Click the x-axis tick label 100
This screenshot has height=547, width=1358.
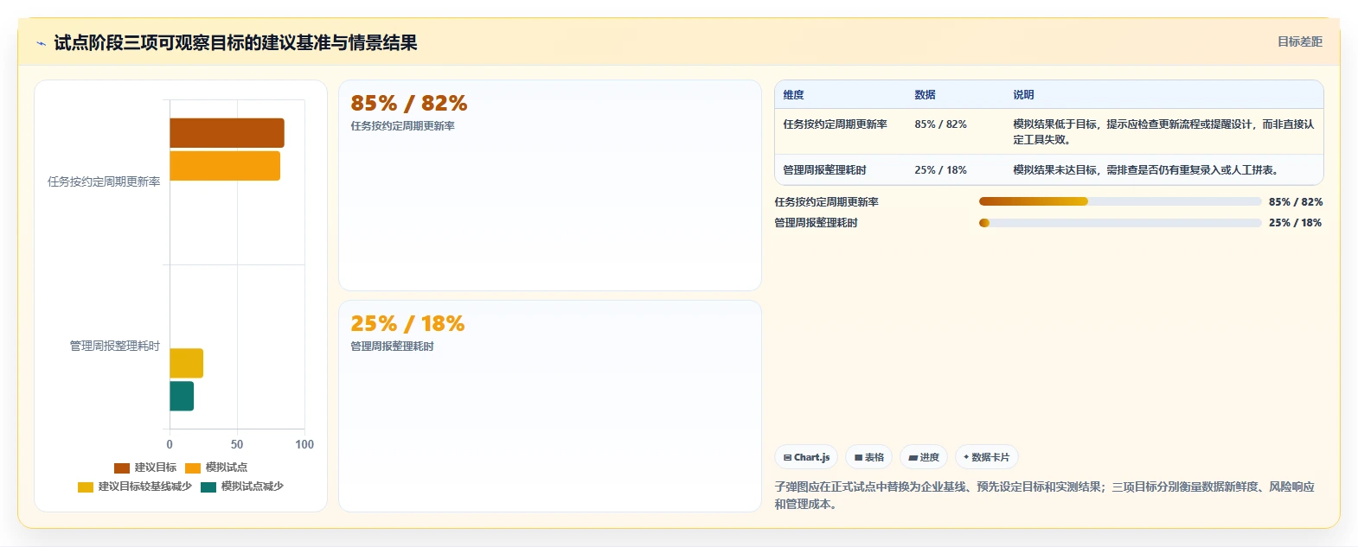(304, 444)
